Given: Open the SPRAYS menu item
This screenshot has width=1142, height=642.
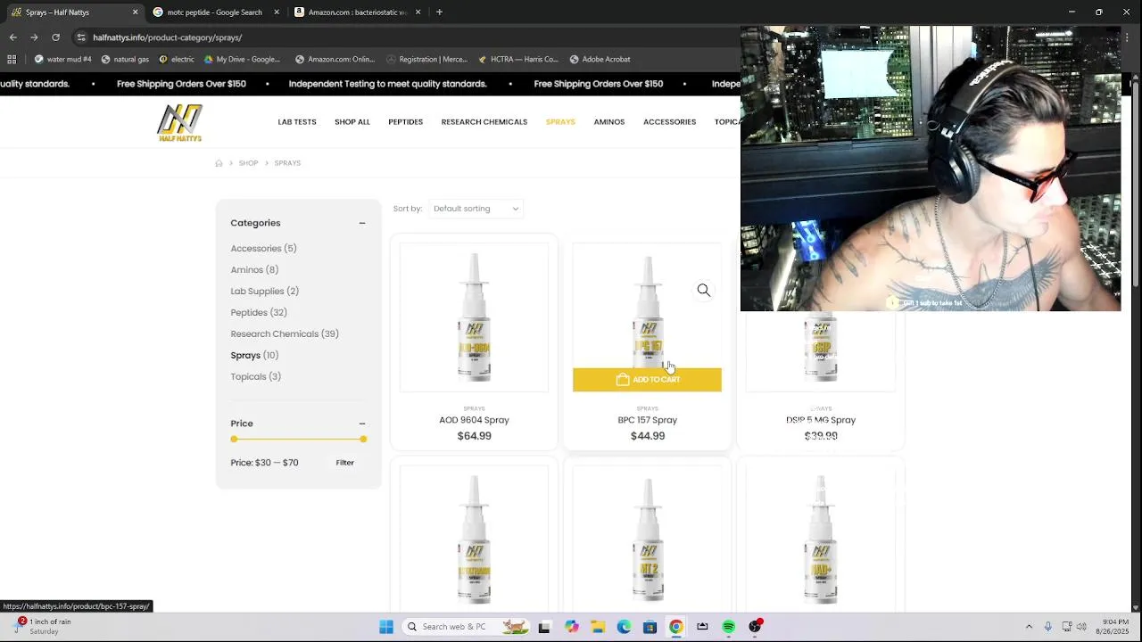Looking at the screenshot, I should (560, 122).
